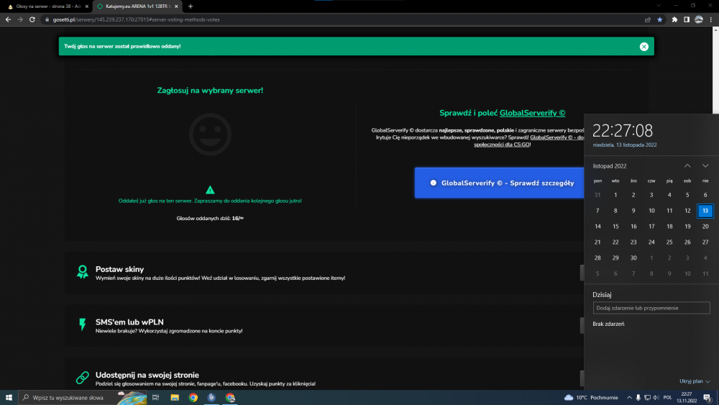Open network settings tray icon
This screenshot has width=719, height=405.
click(x=647, y=397)
